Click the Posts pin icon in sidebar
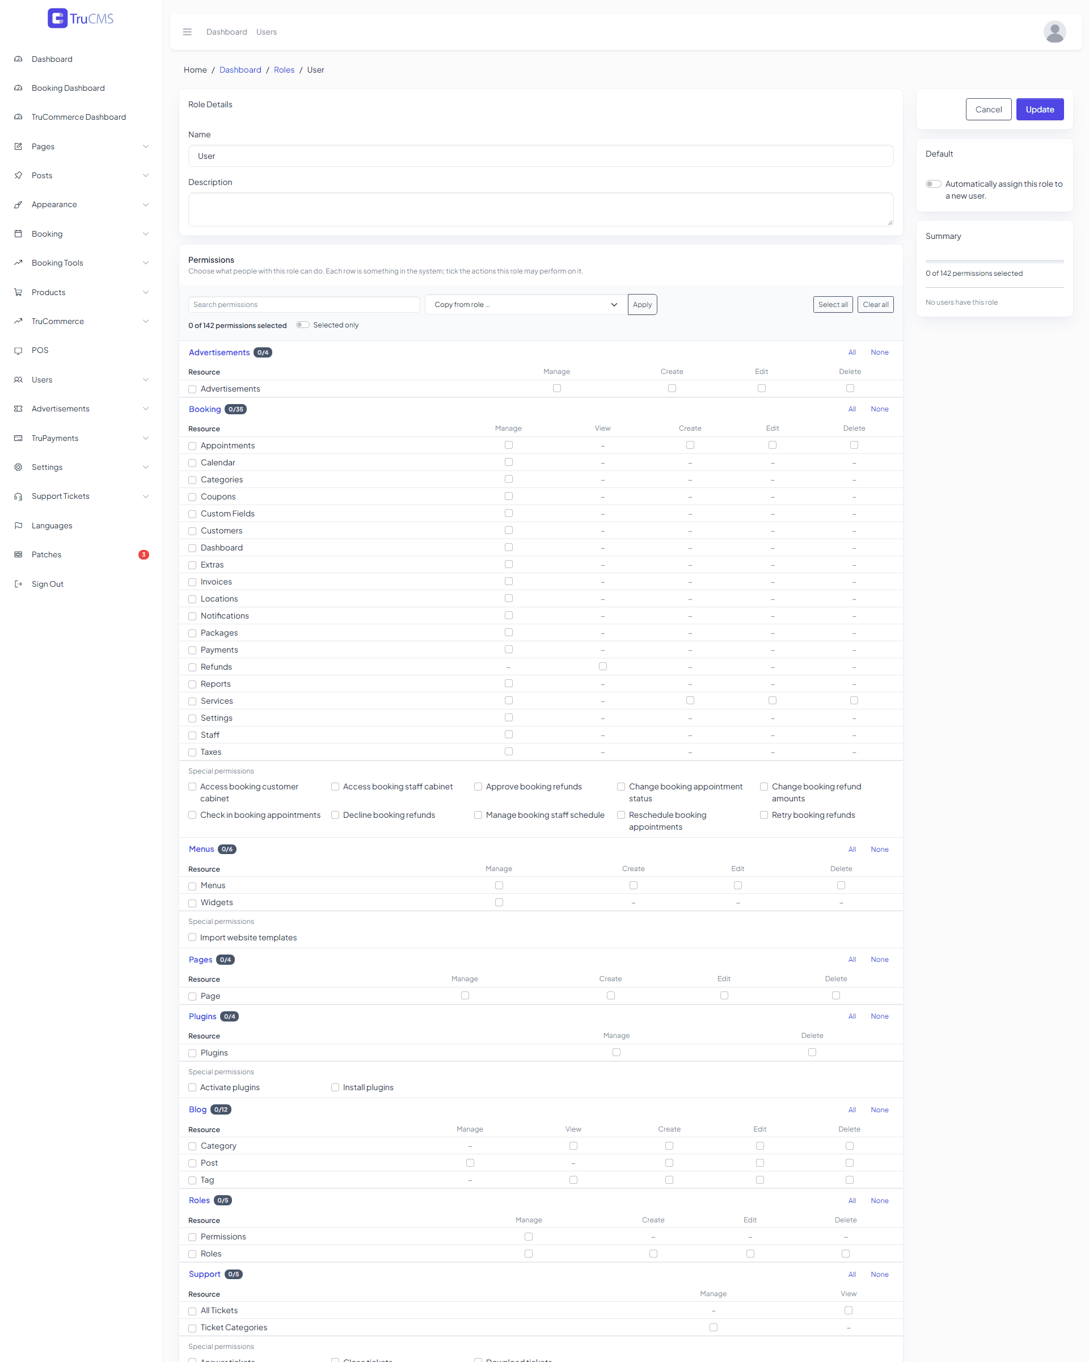The image size is (1089, 1362). (18, 175)
